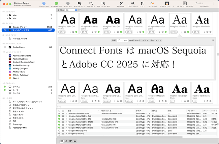Viewport: 219px width, 144px height.
Task: Switch to the 情報 tab
Action: (x=114, y=40)
